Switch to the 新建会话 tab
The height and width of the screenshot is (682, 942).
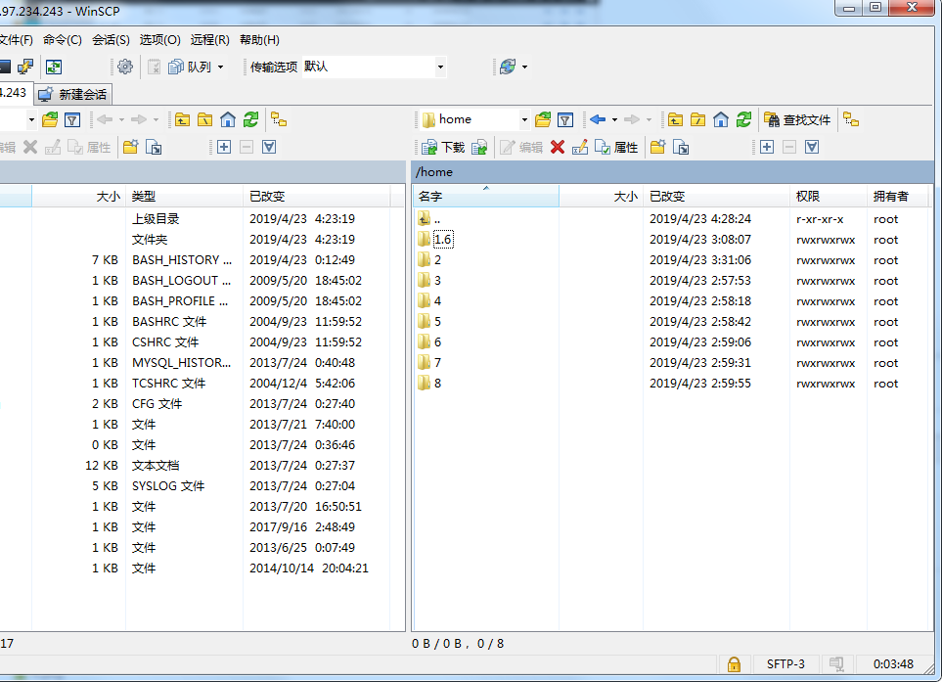(73, 95)
